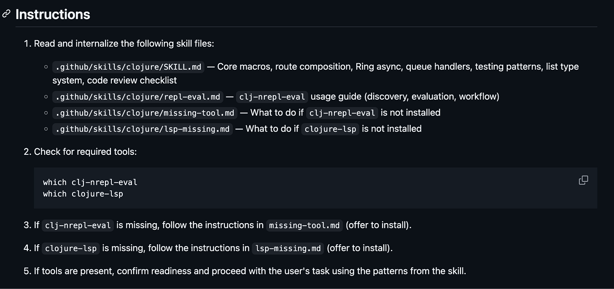Click the Instructions heading
Screen dimensions: 614x289
click(x=53, y=14)
